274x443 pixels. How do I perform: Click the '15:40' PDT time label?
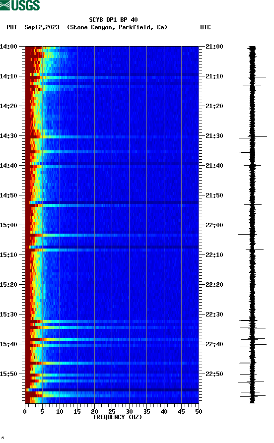(8, 344)
